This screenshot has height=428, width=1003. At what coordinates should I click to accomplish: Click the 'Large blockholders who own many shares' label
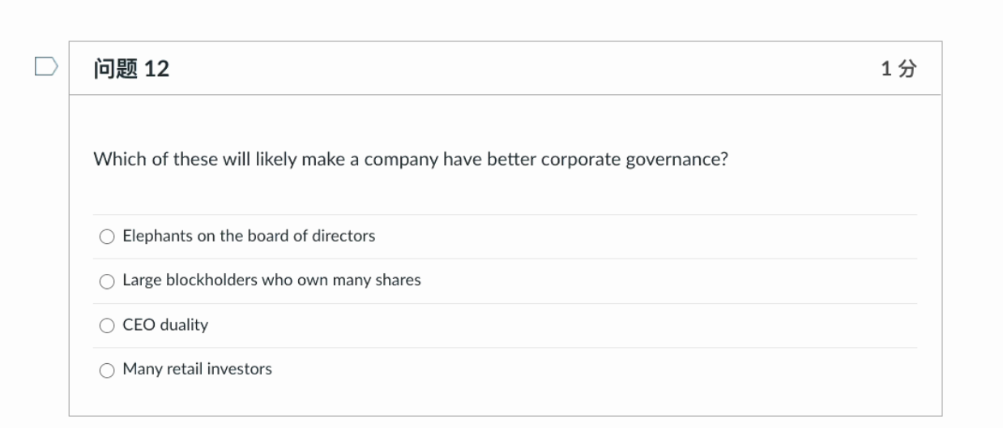pos(271,280)
